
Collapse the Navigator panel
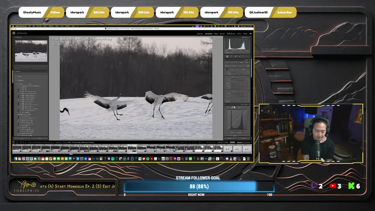pyautogui.click(x=15, y=37)
